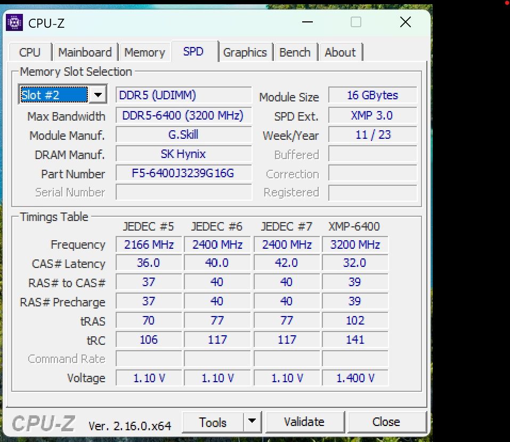The width and height of the screenshot is (510, 442).
Task: Select the SPD tab
Action: pyautogui.click(x=193, y=51)
